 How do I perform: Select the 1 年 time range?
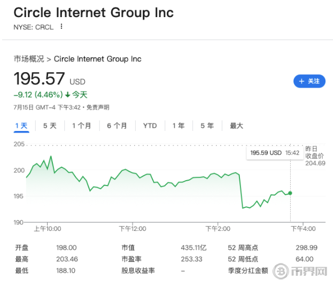tap(179, 126)
